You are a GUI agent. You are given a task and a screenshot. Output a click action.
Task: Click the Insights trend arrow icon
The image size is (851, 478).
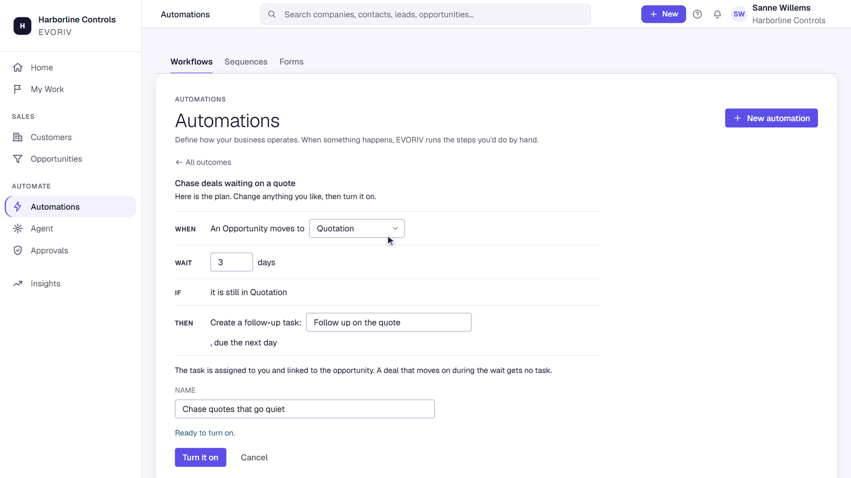coord(18,284)
